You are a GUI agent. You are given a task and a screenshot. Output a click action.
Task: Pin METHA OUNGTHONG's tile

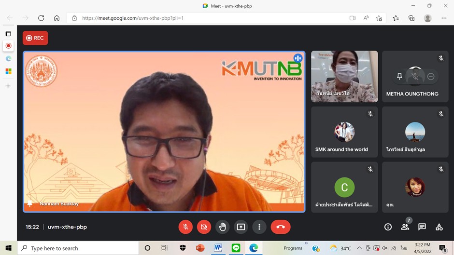399,76
